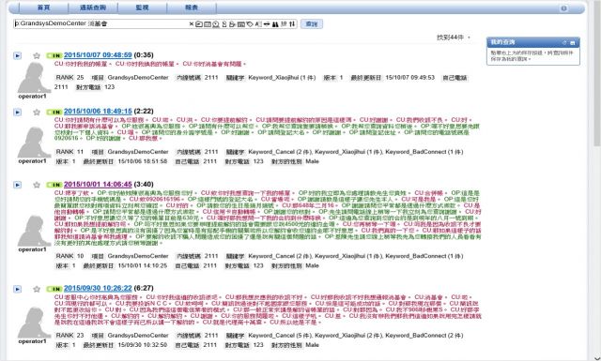Star the 2015/10/01 14:06:45 call record

coord(37,185)
